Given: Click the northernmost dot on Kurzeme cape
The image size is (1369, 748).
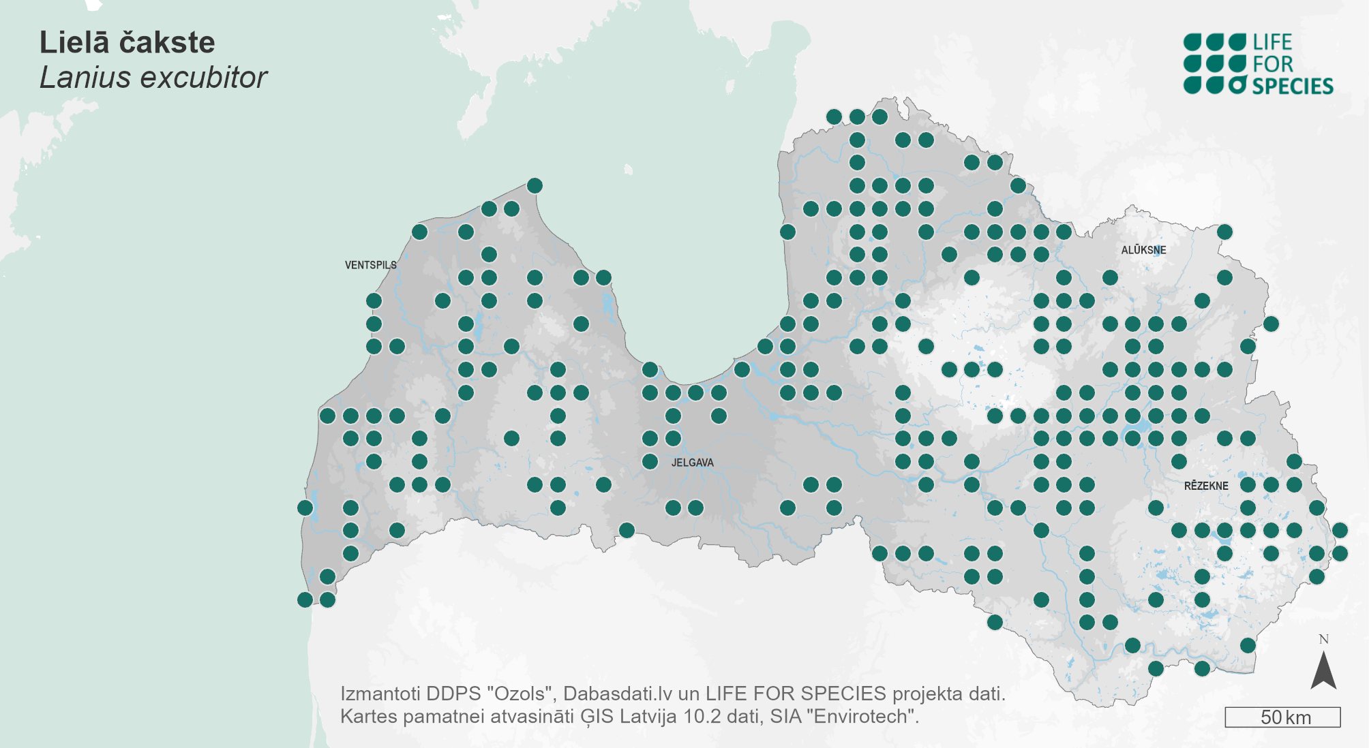Looking at the screenshot, I should click(535, 185).
